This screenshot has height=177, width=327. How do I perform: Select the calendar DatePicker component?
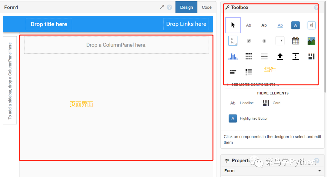pyautogui.click(x=296, y=40)
